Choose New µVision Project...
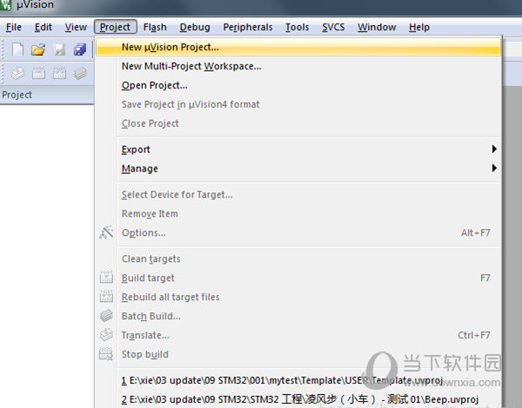The height and width of the screenshot is (408, 522). coord(298,47)
